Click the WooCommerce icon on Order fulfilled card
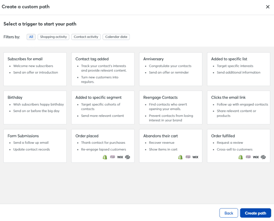 click(x=248, y=157)
